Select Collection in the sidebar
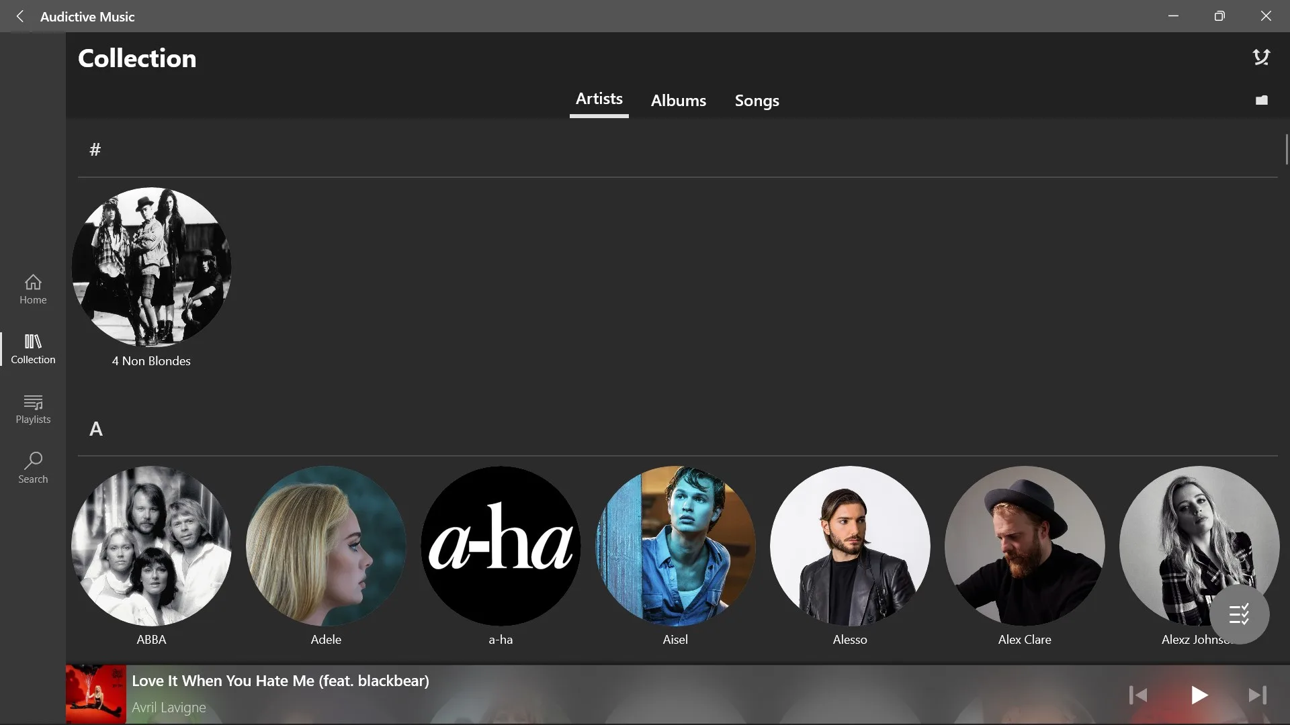This screenshot has width=1290, height=725. click(33, 349)
